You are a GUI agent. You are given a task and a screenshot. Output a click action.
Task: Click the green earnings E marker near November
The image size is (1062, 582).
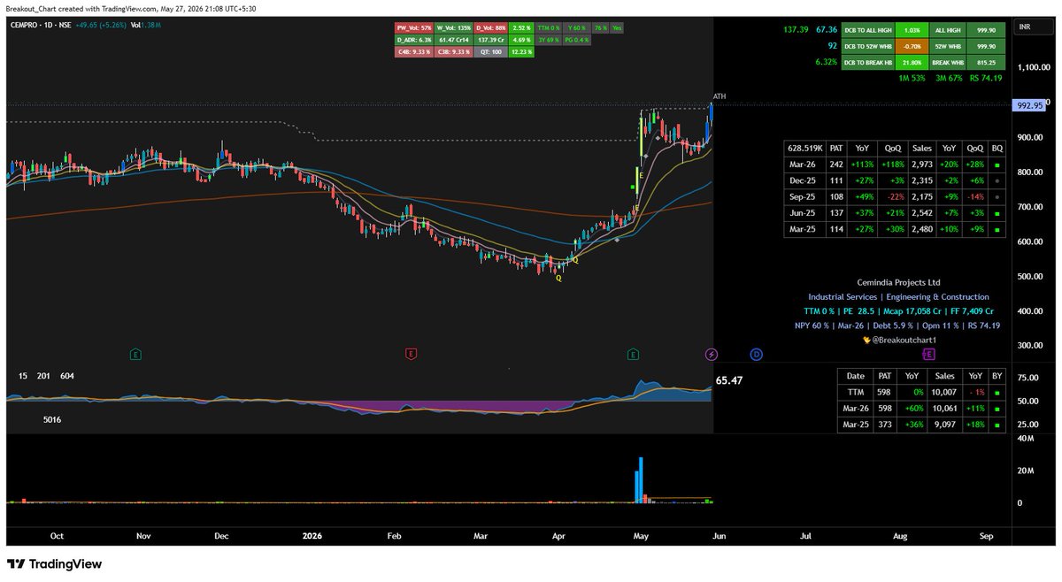pos(135,355)
